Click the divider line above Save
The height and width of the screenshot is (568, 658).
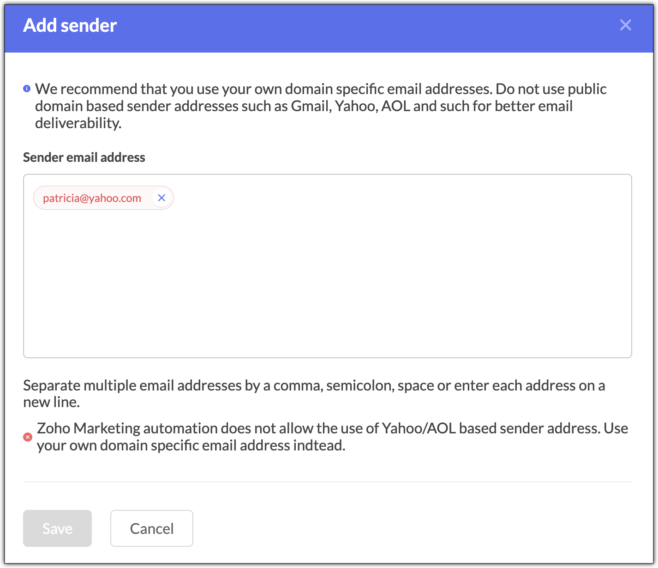pyautogui.click(x=327, y=482)
